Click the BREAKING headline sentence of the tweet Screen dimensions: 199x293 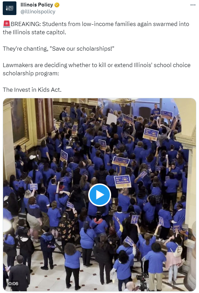pos(96,28)
